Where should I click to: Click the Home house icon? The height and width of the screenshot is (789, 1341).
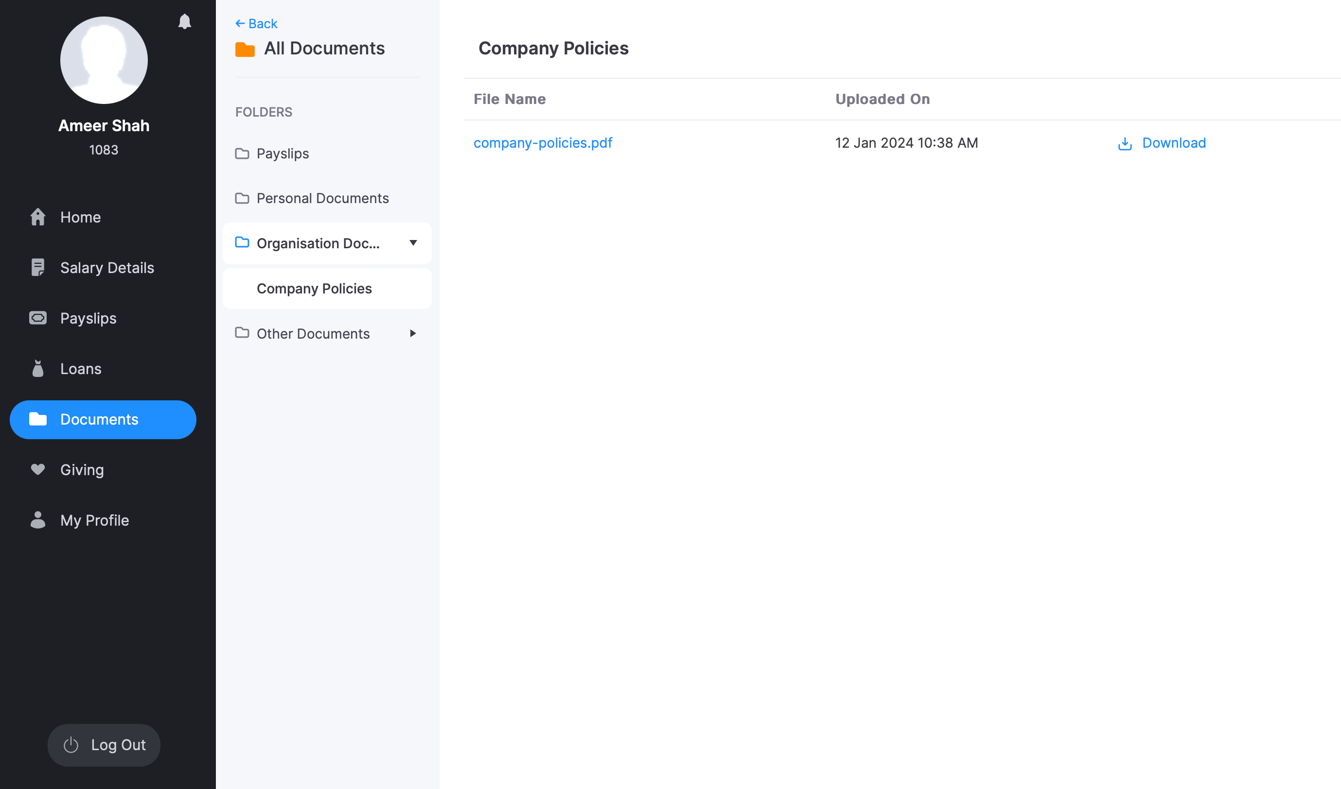38,217
